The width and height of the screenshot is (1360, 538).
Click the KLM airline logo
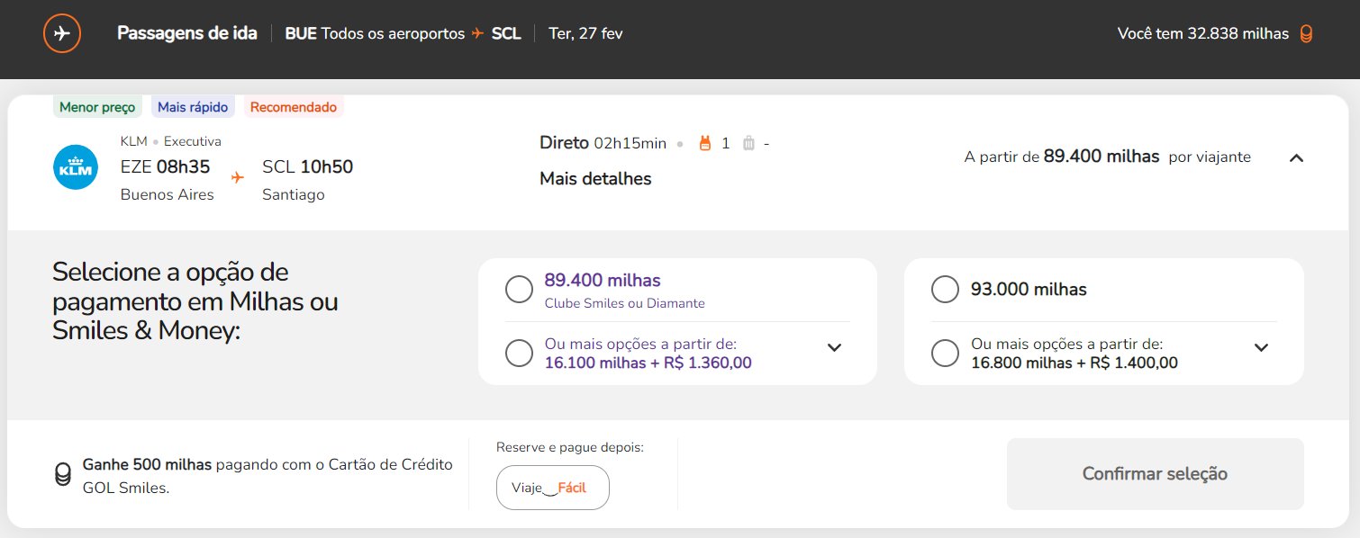76,168
